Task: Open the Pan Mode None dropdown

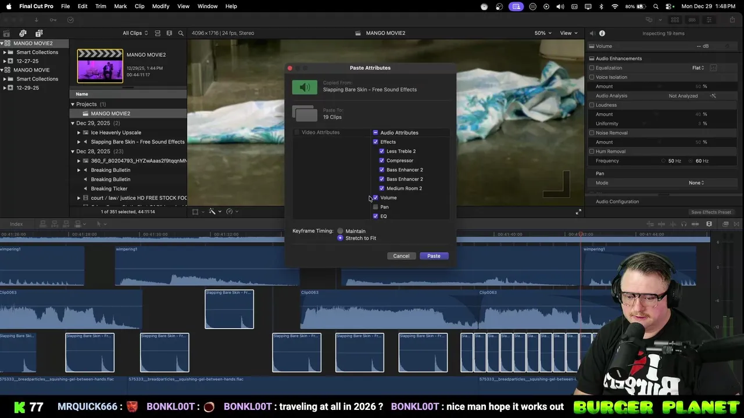Action: [696, 183]
